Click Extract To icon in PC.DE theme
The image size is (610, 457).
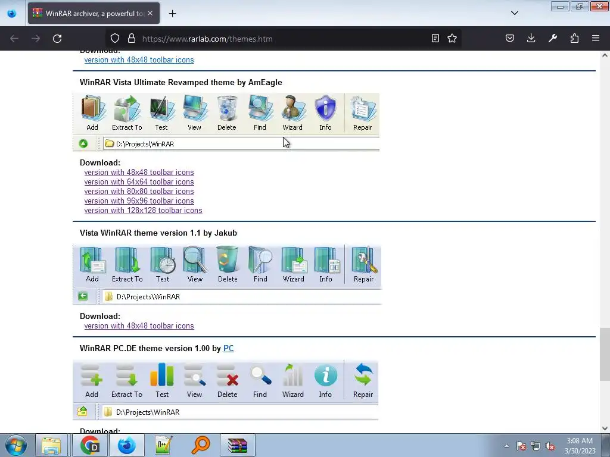(127, 375)
